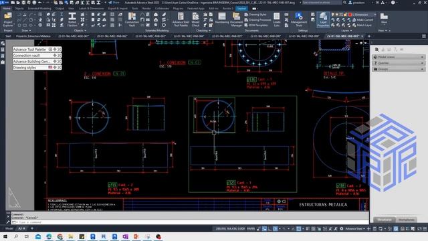Click Match Layer button
Image resolution: width=428 pixels, height=241 pixels.
pyautogui.click(x=362, y=25)
